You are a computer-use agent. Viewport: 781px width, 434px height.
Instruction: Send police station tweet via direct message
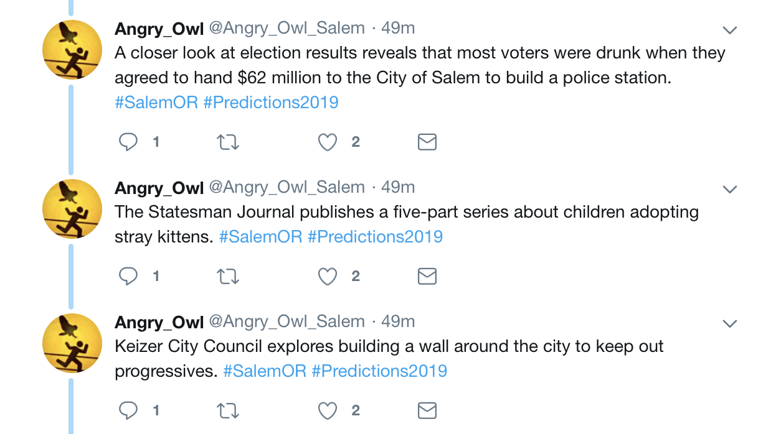tap(427, 142)
